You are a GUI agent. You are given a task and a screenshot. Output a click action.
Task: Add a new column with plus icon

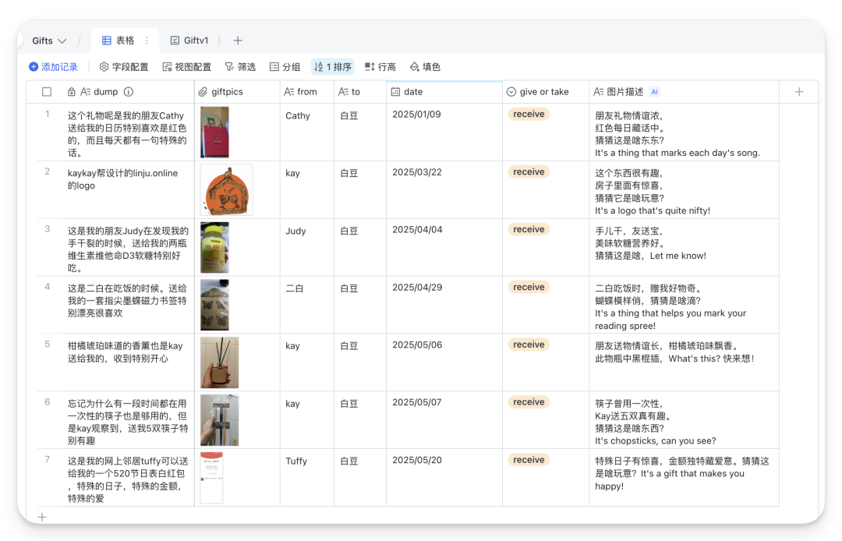(x=799, y=92)
